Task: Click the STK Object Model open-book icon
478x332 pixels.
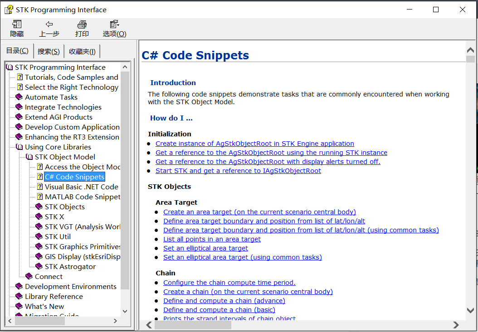Action: (x=29, y=157)
